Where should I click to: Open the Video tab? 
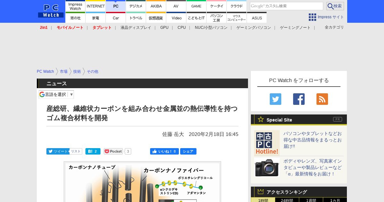click(x=176, y=17)
